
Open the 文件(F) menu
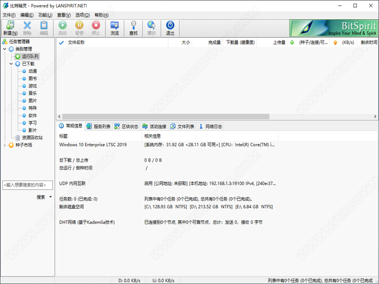point(9,15)
